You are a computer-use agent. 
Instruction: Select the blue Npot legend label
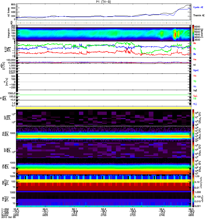click(x=196, y=70)
